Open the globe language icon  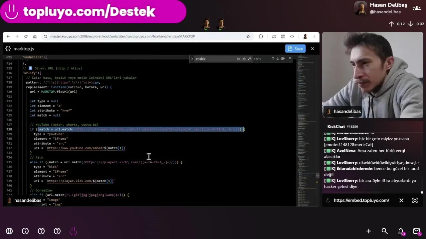coord(9,231)
